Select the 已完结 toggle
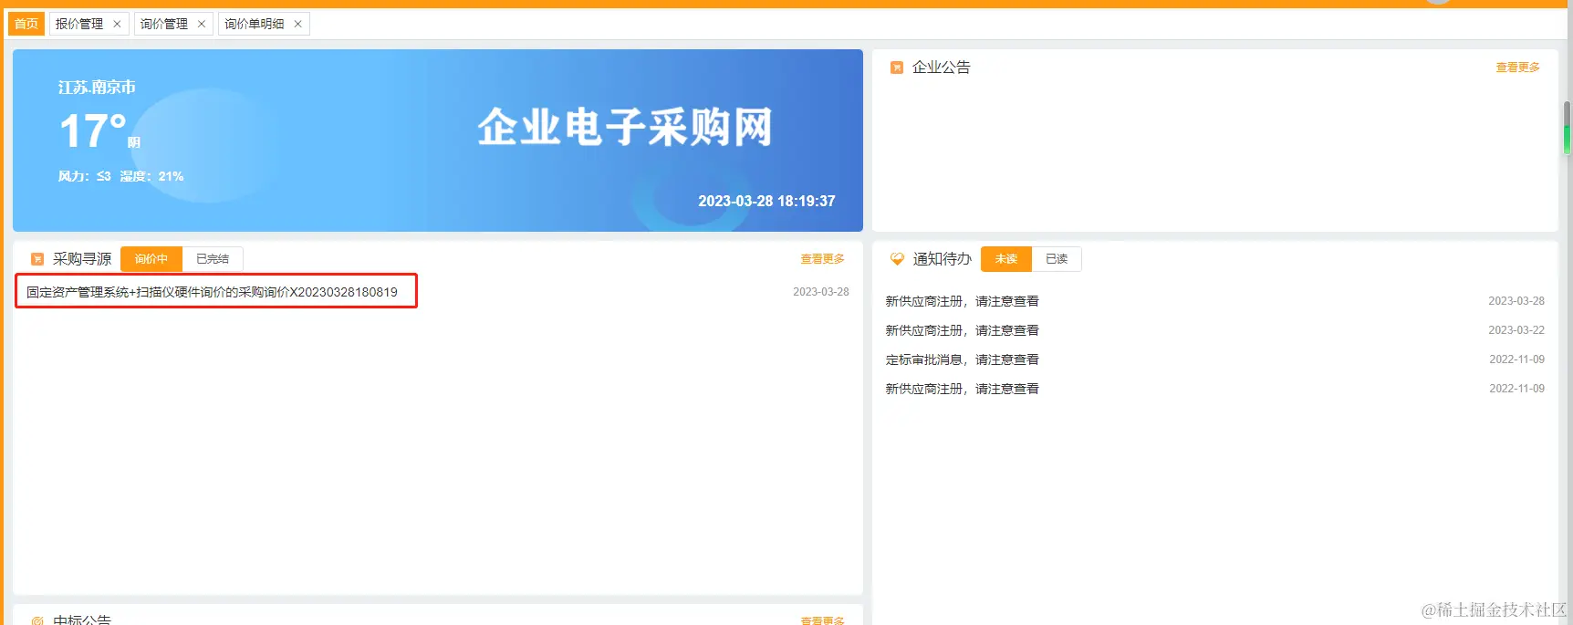This screenshot has height=625, width=1573. (x=213, y=259)
